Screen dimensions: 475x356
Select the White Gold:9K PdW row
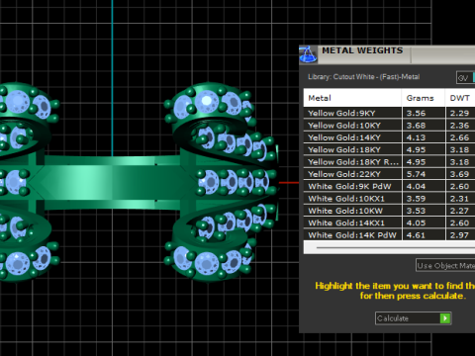pos(389,186)
